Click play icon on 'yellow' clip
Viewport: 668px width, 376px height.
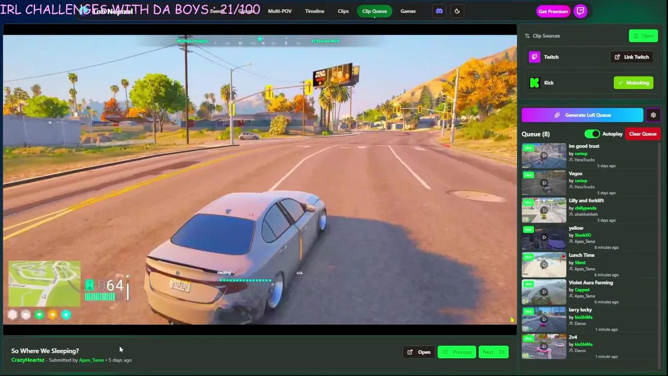(544, 237)
